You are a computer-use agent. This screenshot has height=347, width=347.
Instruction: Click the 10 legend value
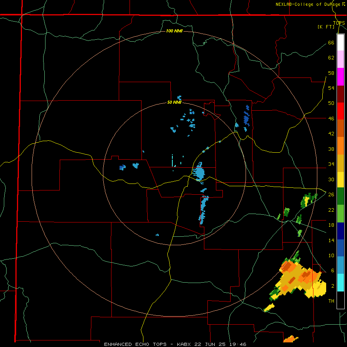point(331,255)
